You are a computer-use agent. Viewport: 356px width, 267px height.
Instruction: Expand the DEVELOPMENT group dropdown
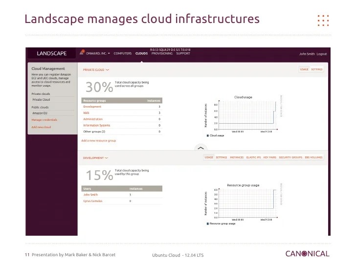95,158
